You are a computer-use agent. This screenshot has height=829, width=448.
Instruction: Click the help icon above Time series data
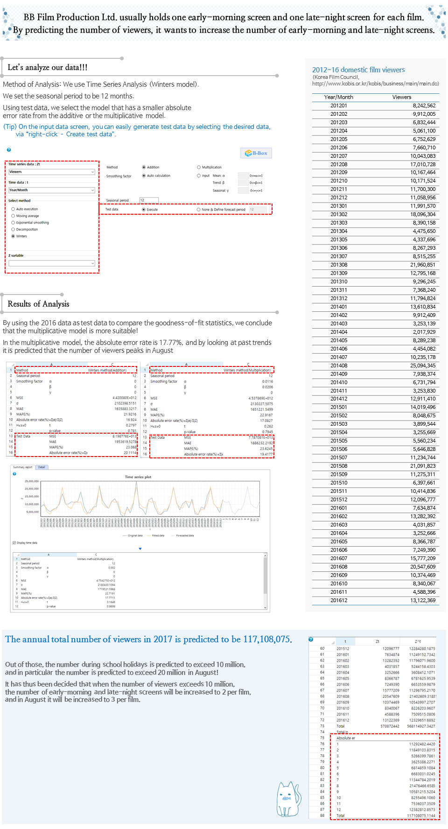tap(9, 150)
